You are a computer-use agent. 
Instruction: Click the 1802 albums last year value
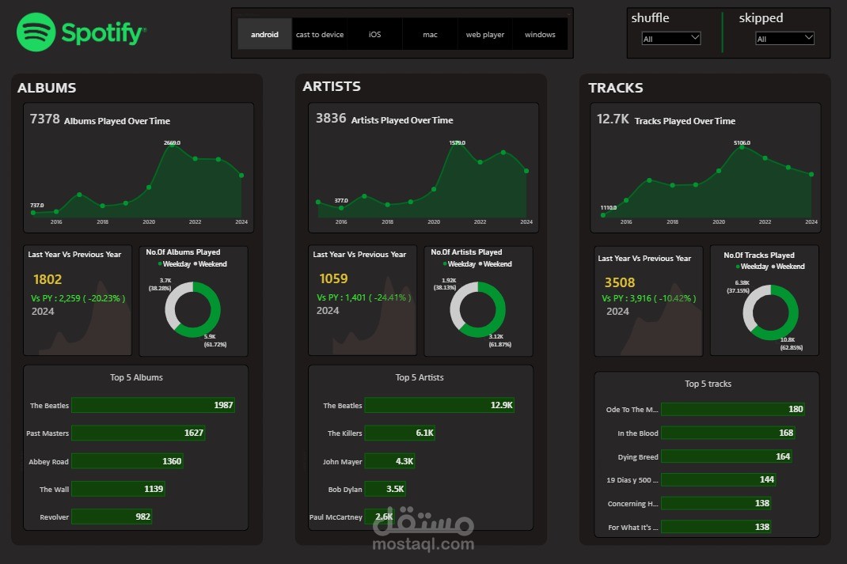(47, 279)
